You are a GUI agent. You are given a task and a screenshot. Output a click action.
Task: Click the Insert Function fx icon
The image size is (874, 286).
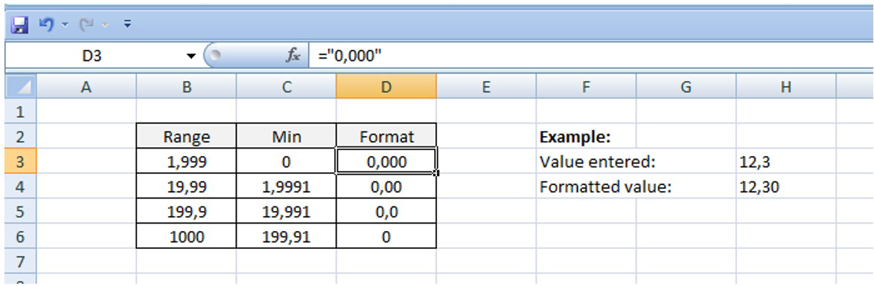coord(293,56)
